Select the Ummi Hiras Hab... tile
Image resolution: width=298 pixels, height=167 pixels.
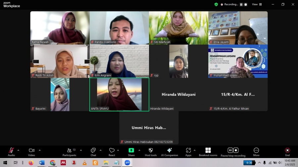(149, 128)
